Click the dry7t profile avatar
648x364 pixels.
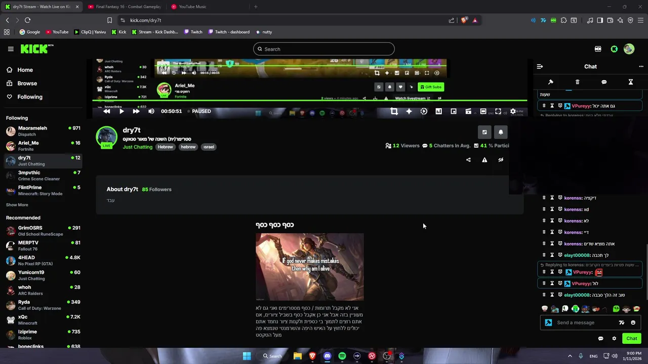pos(107,136)
